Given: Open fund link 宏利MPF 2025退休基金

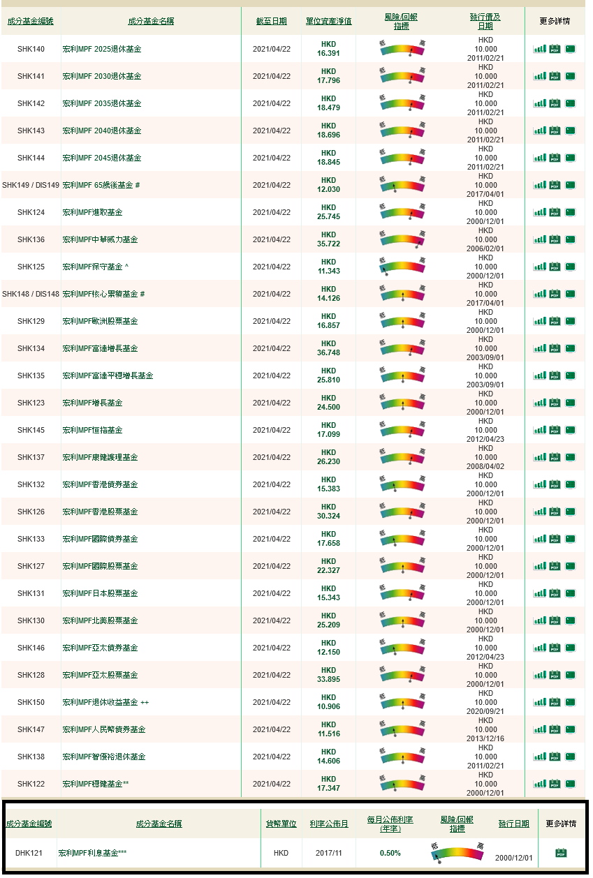Looking at the screenshot, I should pos(101,49).
